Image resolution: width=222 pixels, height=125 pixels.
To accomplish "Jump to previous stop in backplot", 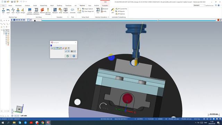I will pos(17,20).
